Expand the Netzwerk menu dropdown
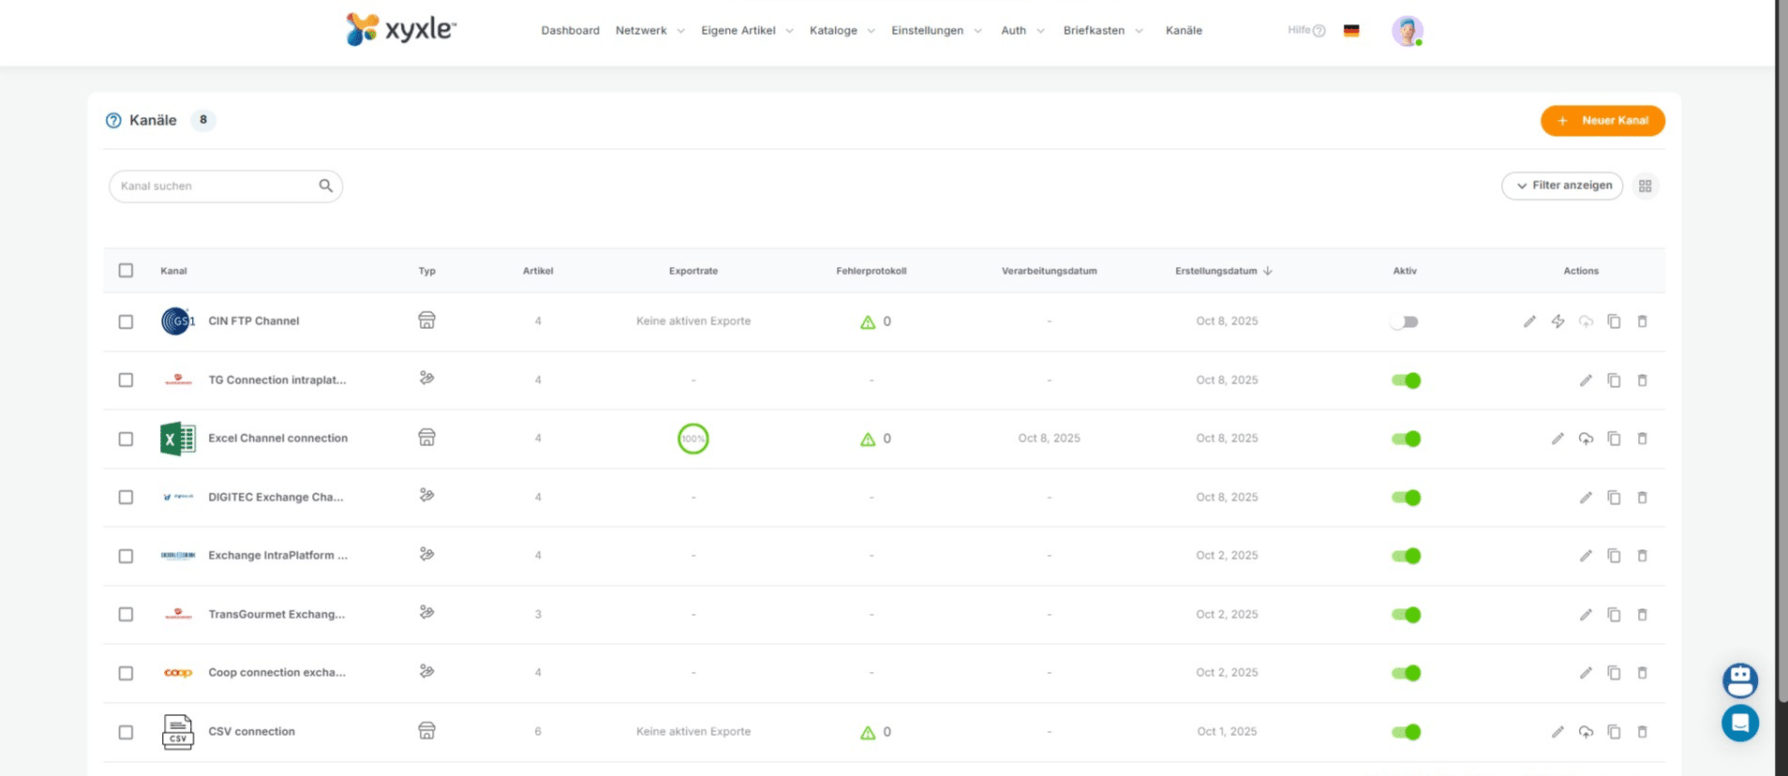The height and width of the screenshot is (776, 1788). click(649, 31)
